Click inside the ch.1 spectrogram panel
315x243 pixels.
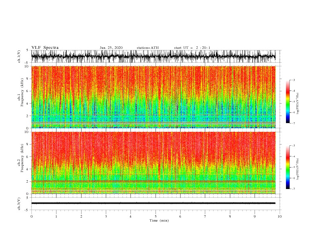(x=153, y=97)
